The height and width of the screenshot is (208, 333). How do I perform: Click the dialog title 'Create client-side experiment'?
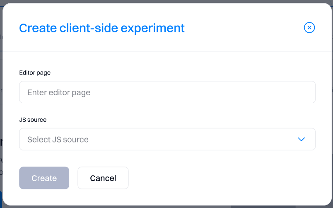[102, 28]
